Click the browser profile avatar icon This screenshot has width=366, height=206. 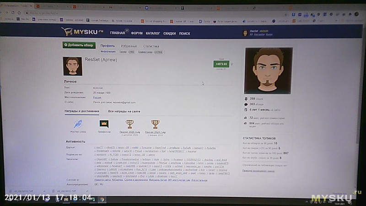pyautogui.click(x=357, y=14)
